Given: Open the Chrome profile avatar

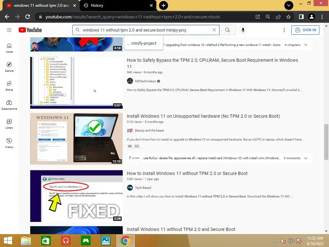Looking at the screenshot, I should point(312,17).
